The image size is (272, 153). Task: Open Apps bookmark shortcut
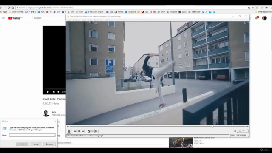click(4, 12)
